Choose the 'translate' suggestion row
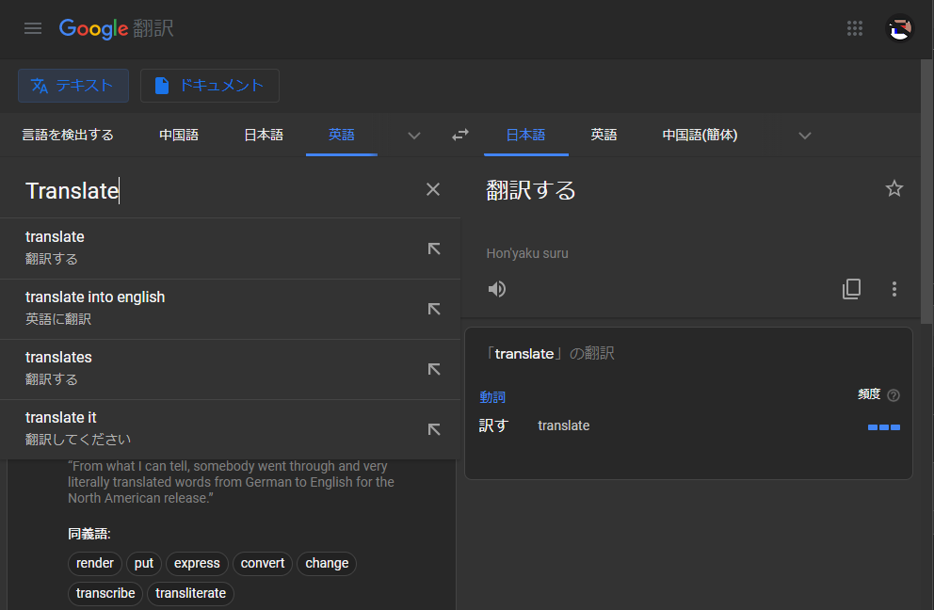This screenshot has width=934, height=610. point(230,249)
